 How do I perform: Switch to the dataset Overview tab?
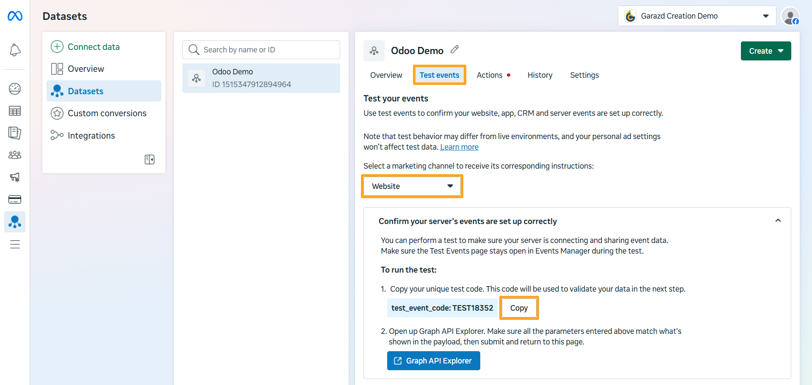386,75
